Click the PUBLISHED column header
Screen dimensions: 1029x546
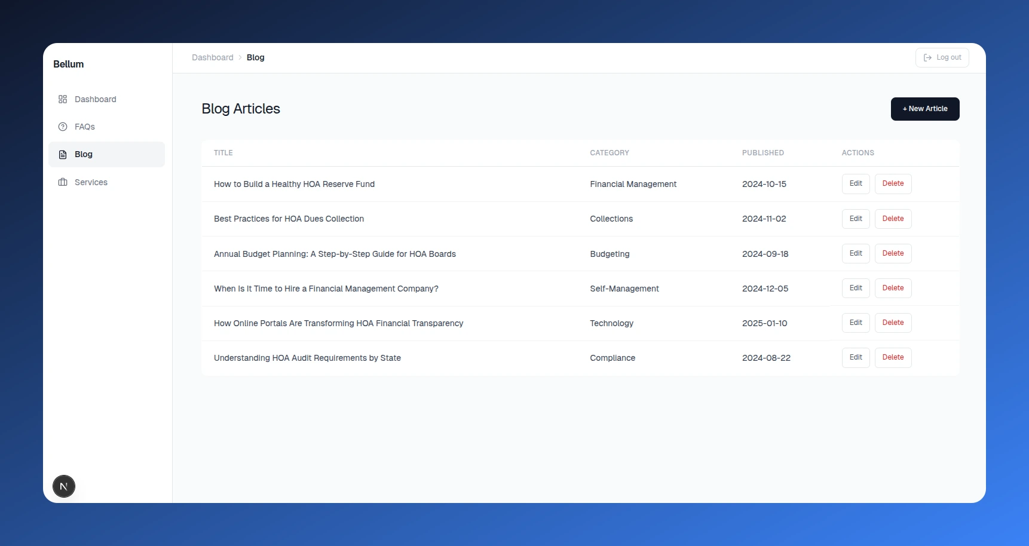(763, 153)
